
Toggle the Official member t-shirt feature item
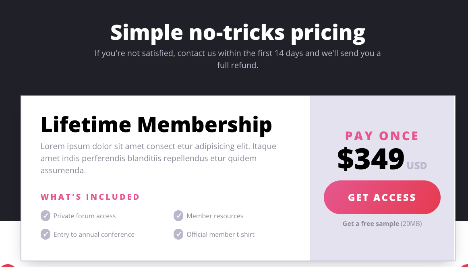[x=220, y=234]
